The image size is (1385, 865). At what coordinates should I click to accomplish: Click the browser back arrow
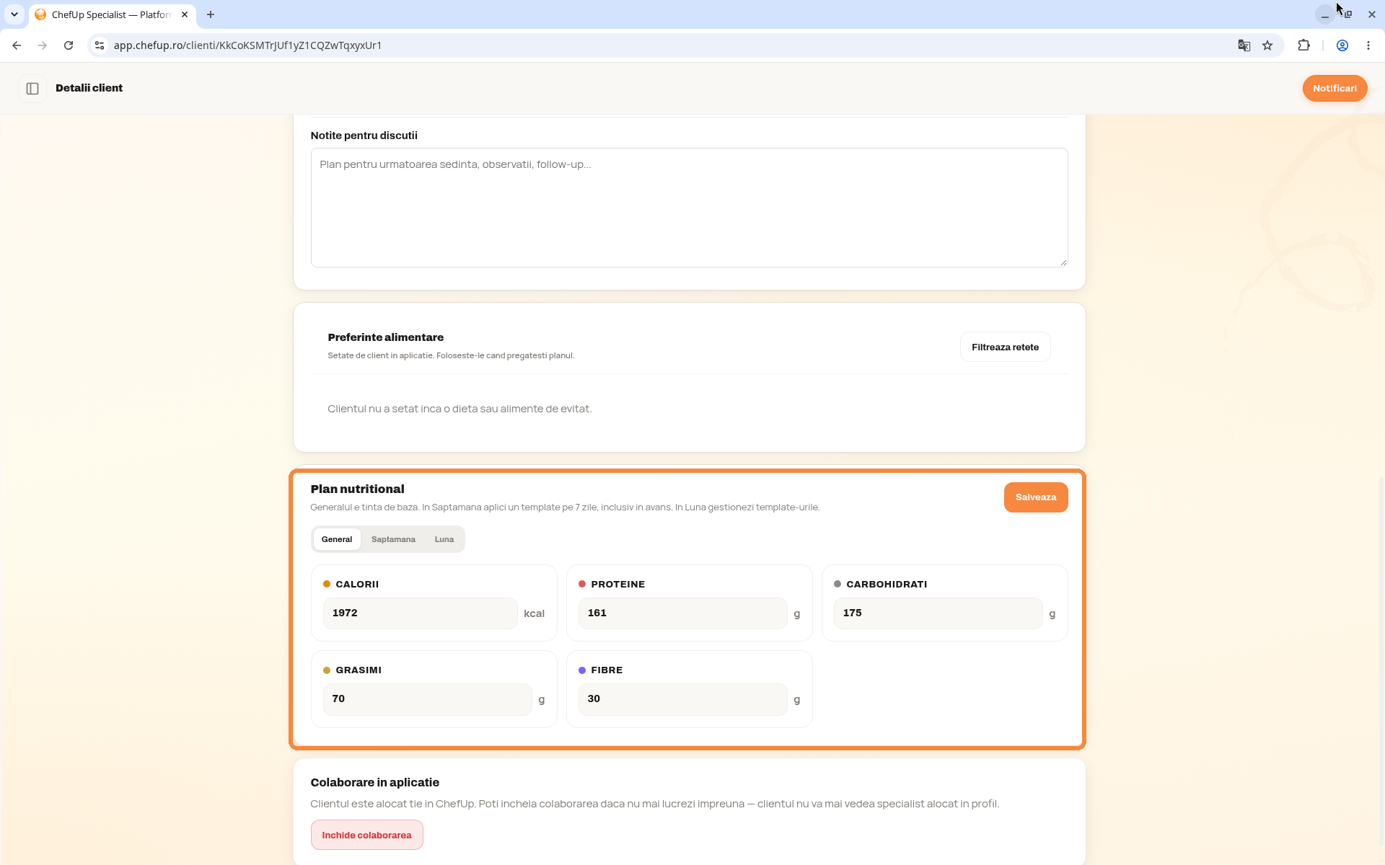(17, 45)
